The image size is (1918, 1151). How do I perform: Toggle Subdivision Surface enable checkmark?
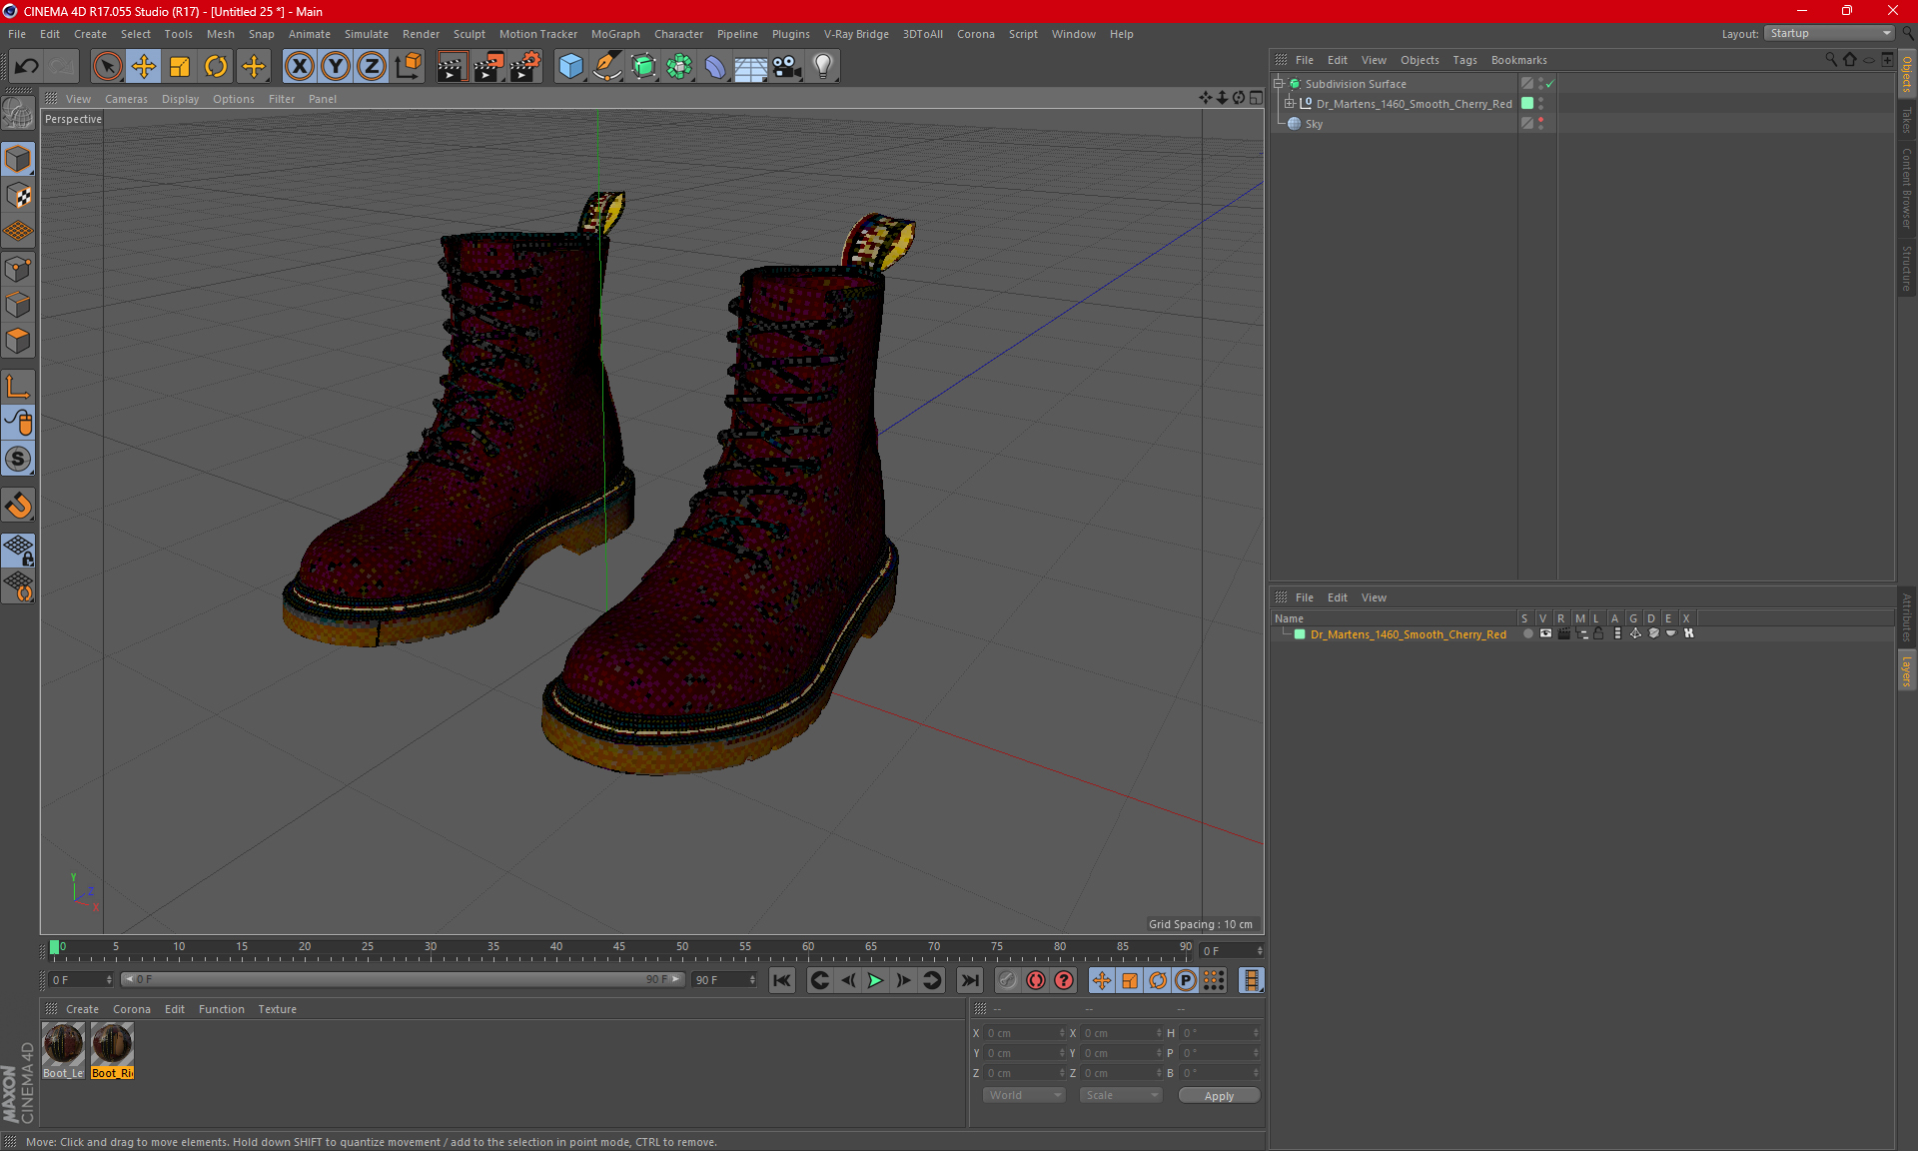[1549, 84]
